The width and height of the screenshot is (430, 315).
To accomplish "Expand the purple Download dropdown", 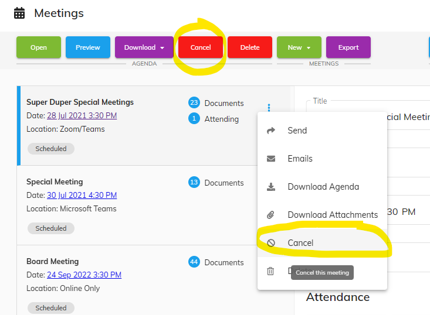I will [144, 47].
